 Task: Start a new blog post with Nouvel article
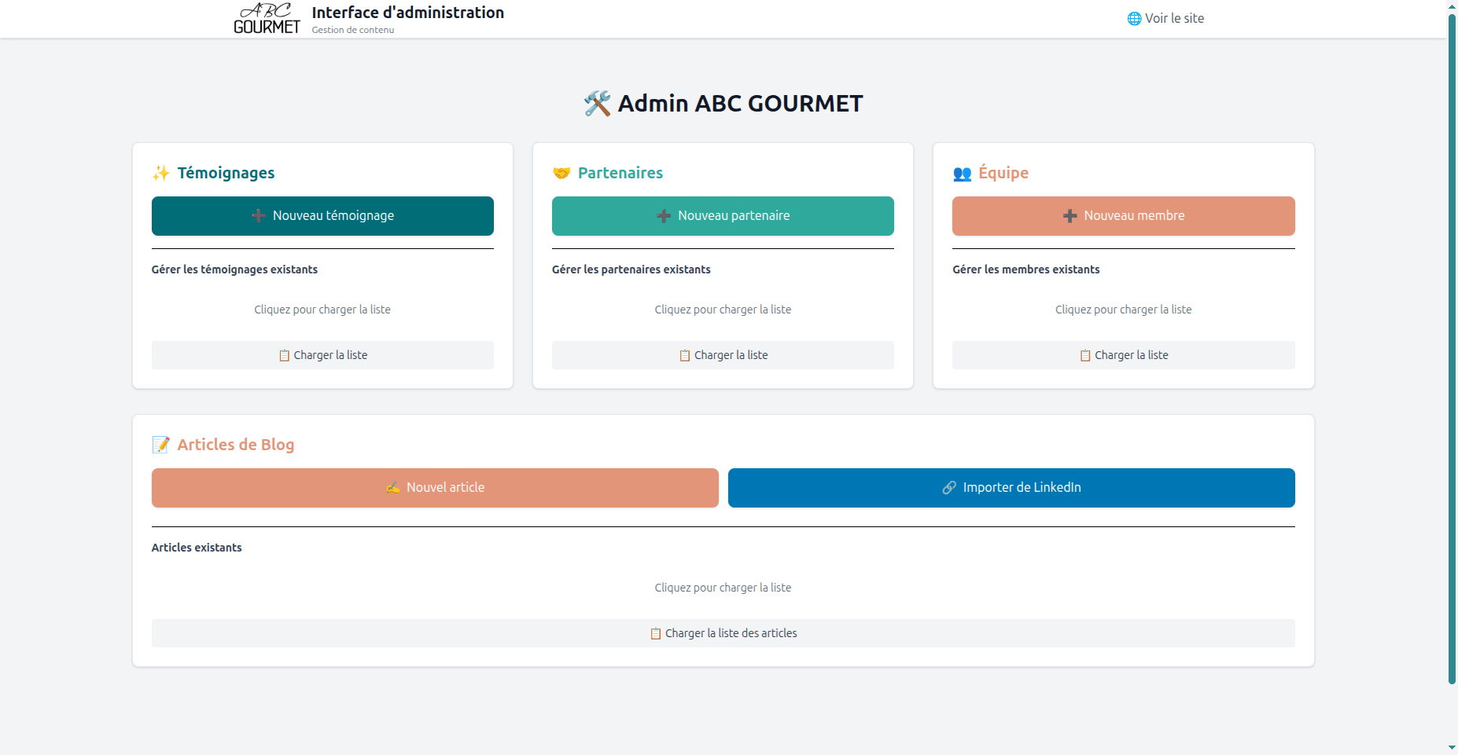click(x=435, y=488)
